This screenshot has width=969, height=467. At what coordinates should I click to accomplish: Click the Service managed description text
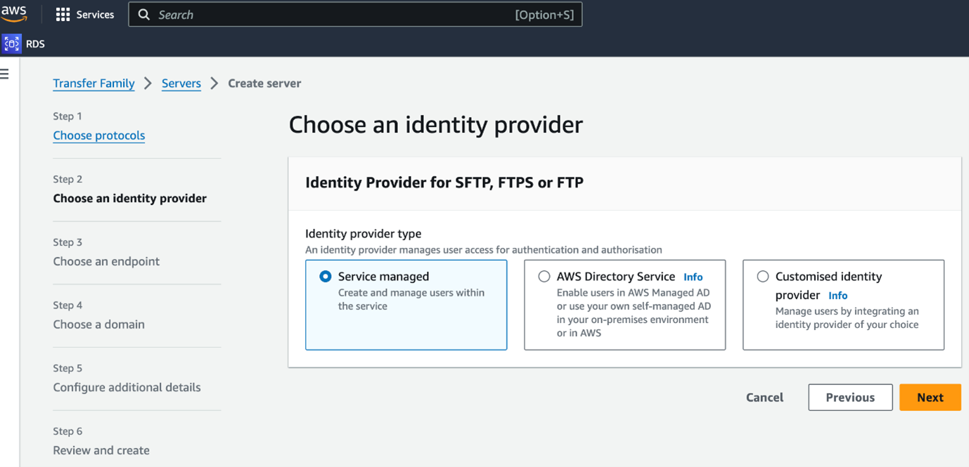pos(411,299)
